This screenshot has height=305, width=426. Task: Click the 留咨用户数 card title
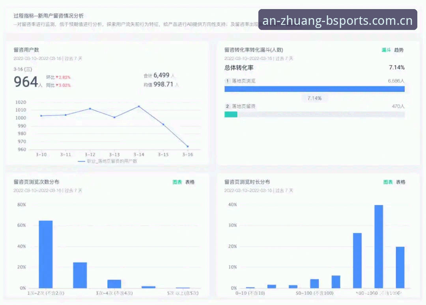26,50
